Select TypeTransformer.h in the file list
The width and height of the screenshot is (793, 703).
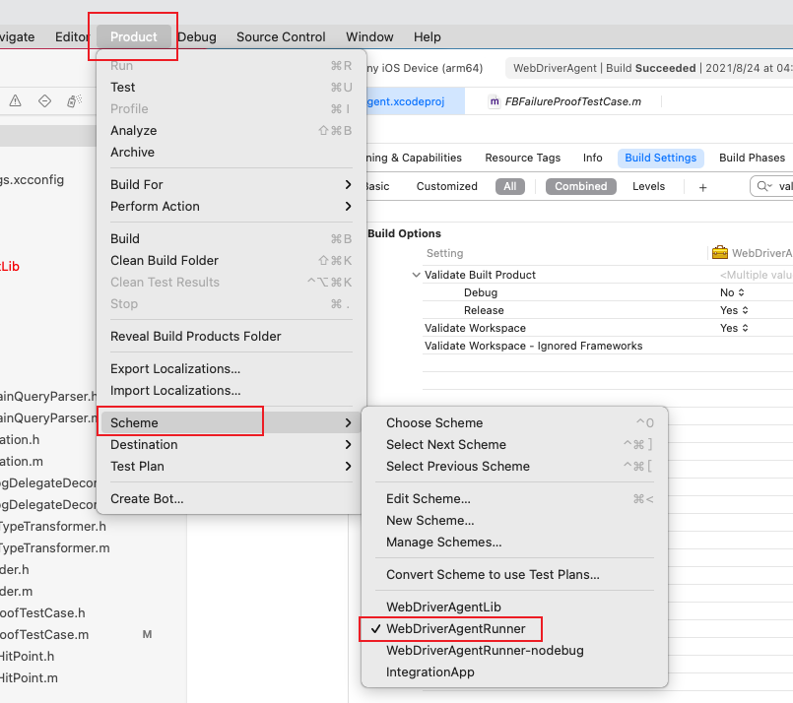(53, 527)
